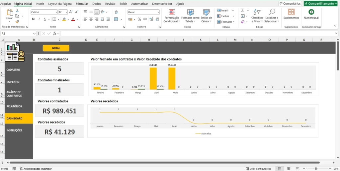Click the Format Painter brush icon

point(17,21)
